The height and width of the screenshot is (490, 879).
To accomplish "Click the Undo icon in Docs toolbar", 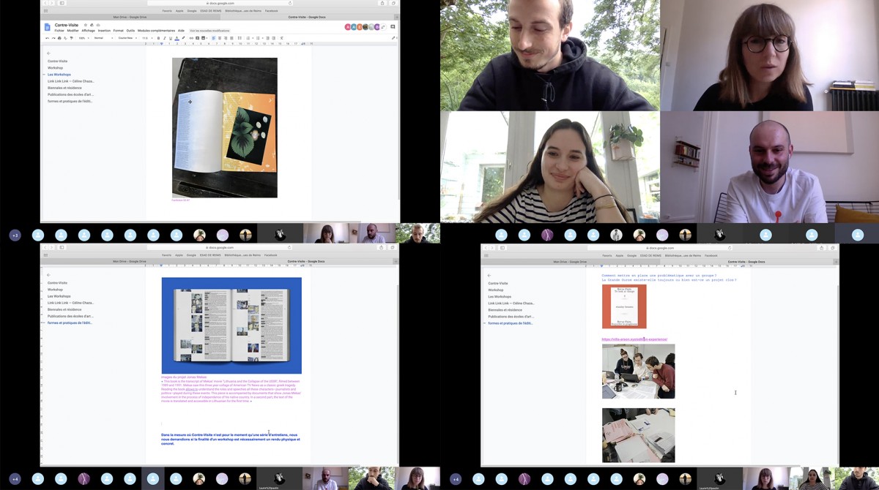I will pyautogui.click(x=48, y=38).
